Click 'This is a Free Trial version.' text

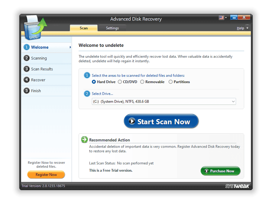[x=111, y=170]
